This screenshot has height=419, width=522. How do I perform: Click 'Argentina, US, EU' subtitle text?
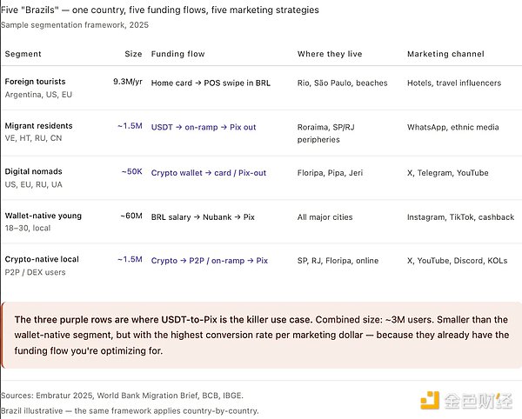[x=38, y=95]
